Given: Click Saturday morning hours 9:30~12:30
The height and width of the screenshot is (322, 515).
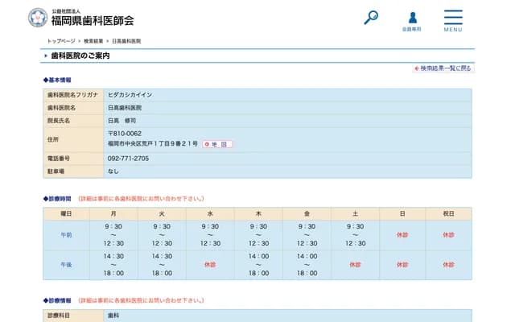Looking at the screenshot, I should [x=355, y=235].
